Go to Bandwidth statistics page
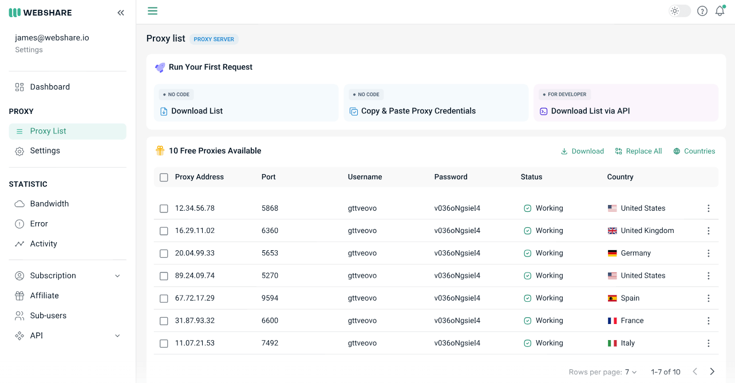 [49, 204]
